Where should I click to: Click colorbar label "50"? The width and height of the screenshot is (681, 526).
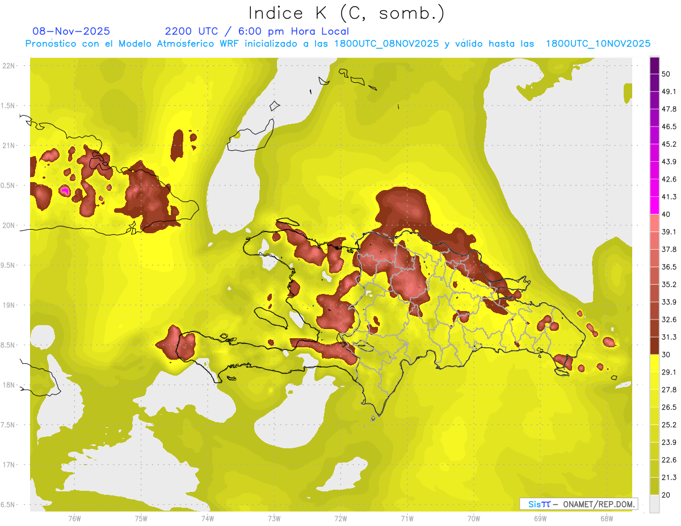pos(666,74)
